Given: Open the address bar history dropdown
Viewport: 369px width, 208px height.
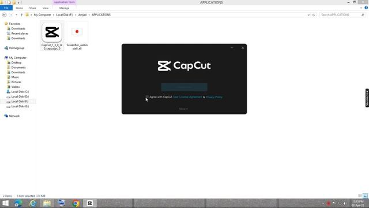Looking at the screenshot, I should 308,15.
